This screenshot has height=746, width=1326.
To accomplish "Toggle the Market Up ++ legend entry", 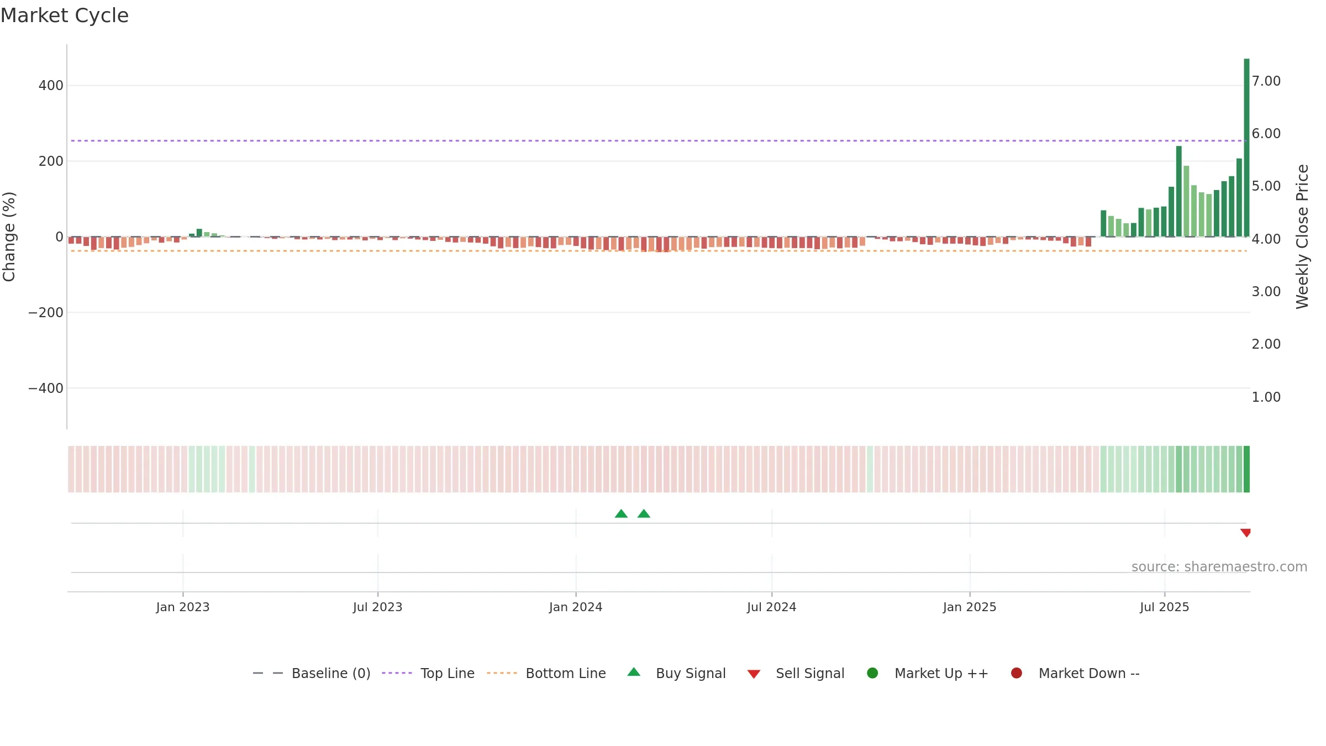I will (x=928, y=673).
